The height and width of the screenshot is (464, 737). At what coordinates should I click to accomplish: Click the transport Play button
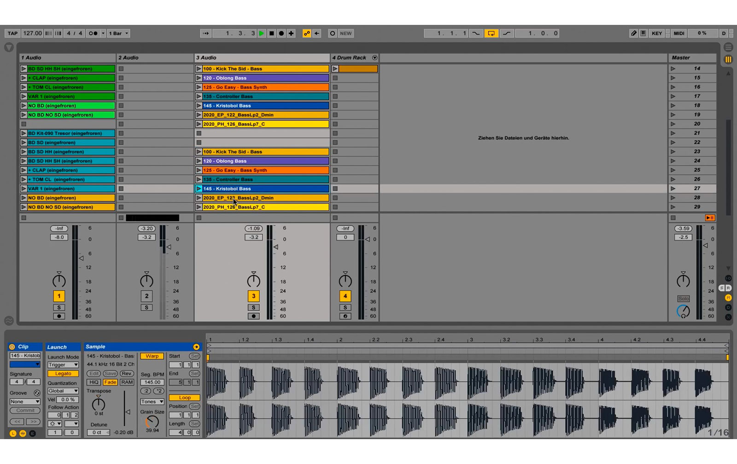click(262, 33)
